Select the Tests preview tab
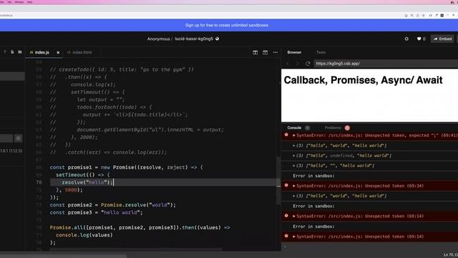The width and height of the screenshot is (458, 258). [x=321, y=52]
